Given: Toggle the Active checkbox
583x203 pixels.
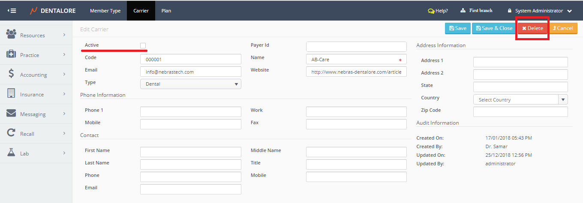Looking at the screenshot, I should point(143,45).
